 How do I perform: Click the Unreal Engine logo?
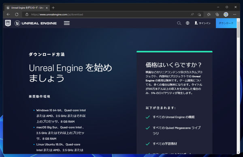[x=36, y=23]
